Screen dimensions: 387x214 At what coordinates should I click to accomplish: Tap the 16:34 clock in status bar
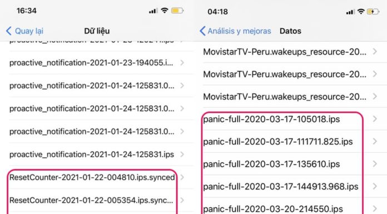[x=27, y=11]
